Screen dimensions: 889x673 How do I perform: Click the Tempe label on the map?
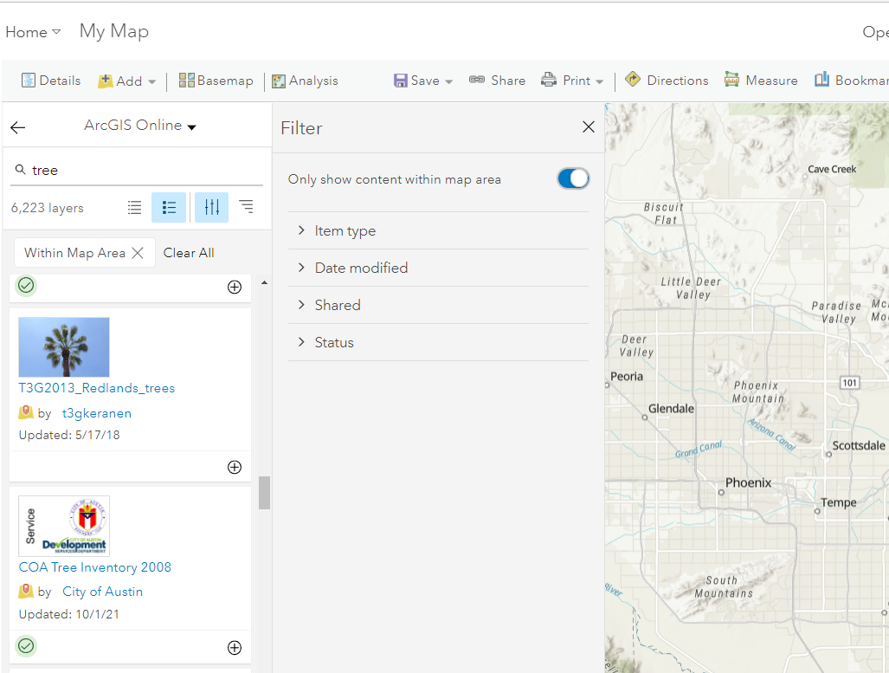[839, 502]
